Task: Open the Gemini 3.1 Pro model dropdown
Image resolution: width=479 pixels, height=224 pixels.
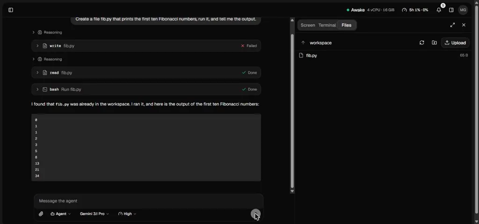Action: click(x=94, y=214)
